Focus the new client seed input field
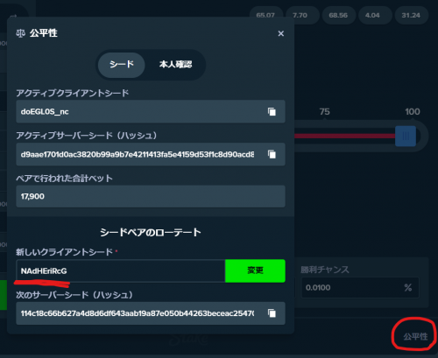Image resolution: width=438 pixels, height=358 pixels. coord(121,270)
